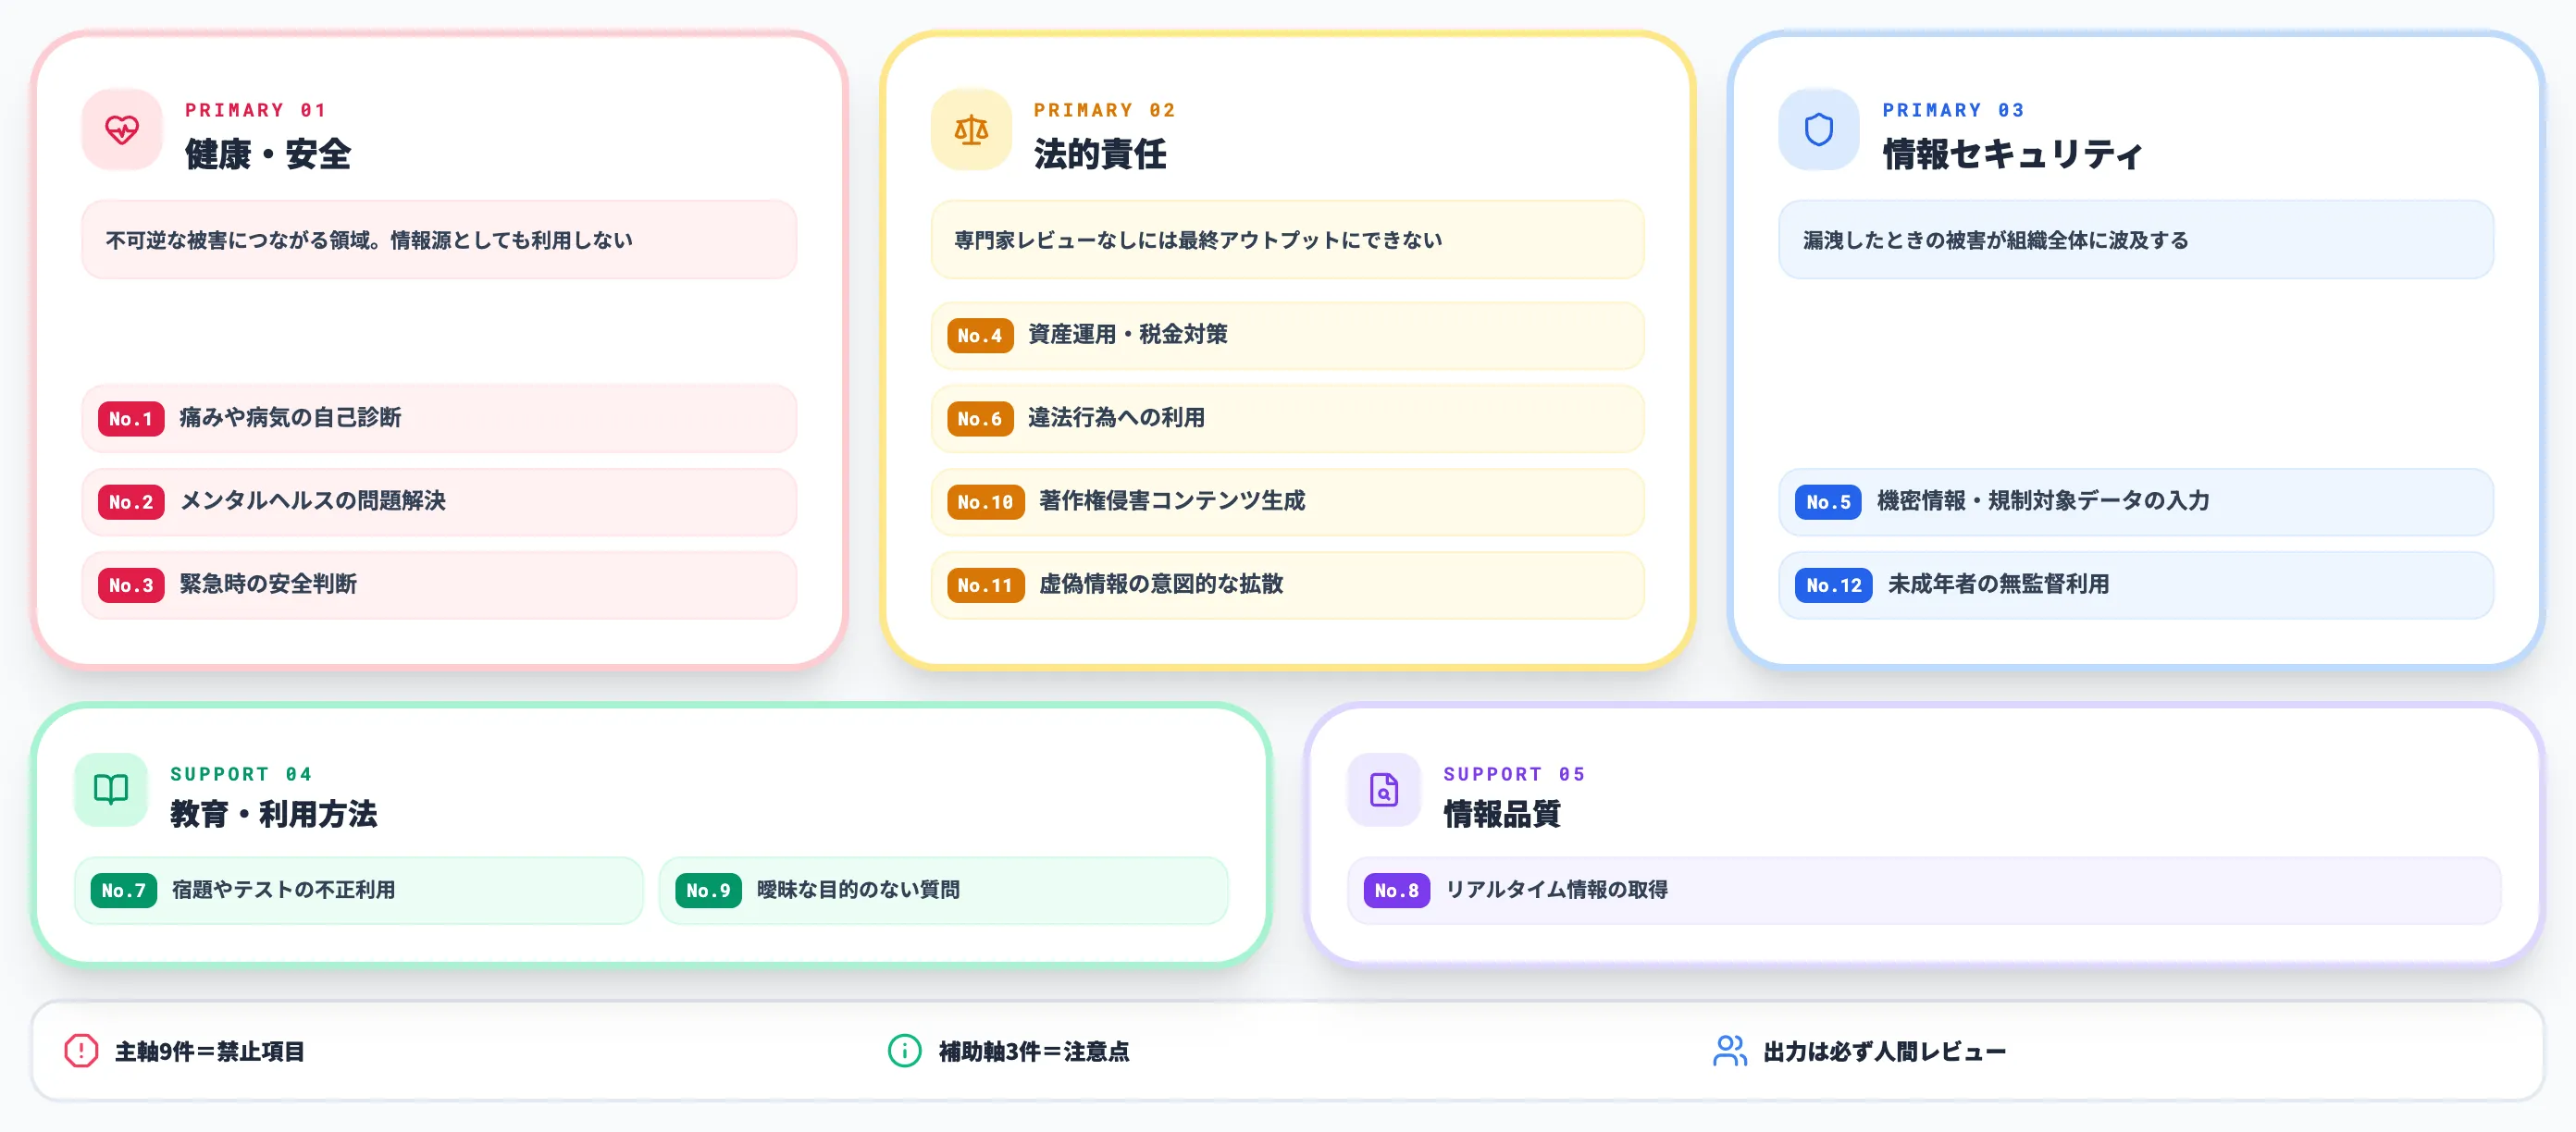Image resolution: width=2576 pixels, height=1132 pixels.
Task: Click the heart pulse icon for 健康・安全
Action: click(x=122, y=129)
